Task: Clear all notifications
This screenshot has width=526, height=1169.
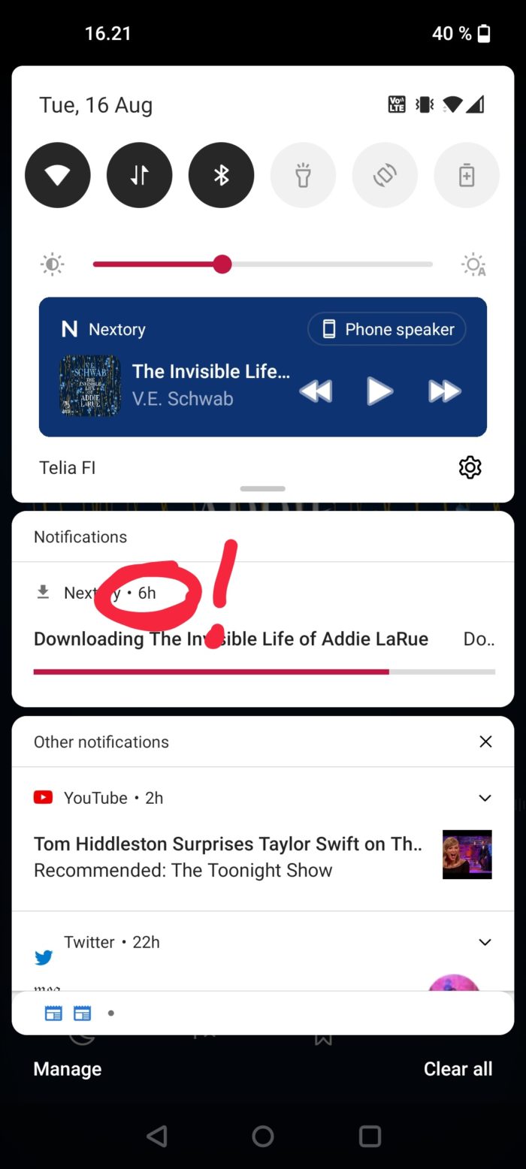Action: pos(458,1069)
